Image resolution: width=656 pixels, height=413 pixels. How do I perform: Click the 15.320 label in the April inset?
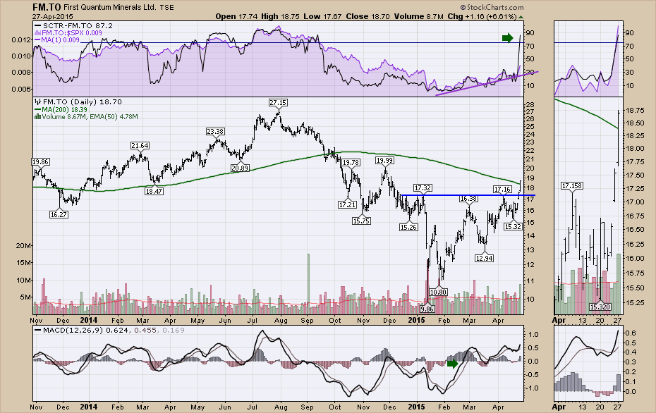pyautogui.click(x=600, y=307)
